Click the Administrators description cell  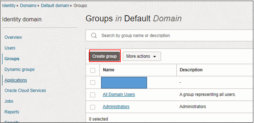click(193, 107)
